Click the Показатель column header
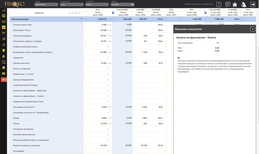This screenshot has width=259, height=154. 39,13
